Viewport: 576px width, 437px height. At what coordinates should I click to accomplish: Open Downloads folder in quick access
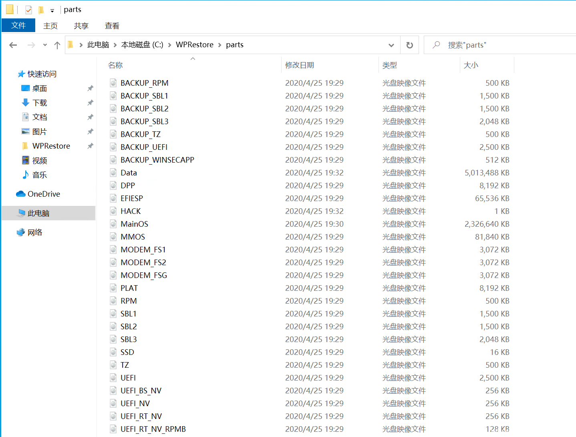coord(40,103)
